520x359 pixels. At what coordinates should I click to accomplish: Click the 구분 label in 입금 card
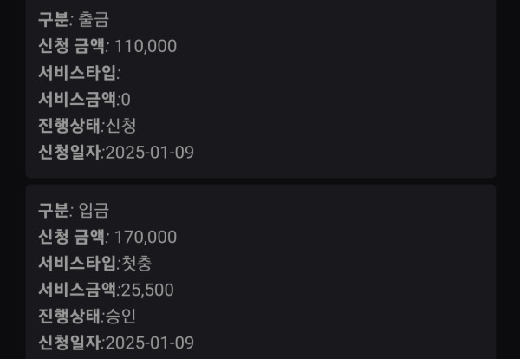(53, 209)
